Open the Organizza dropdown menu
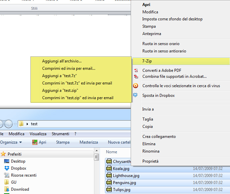The image size is (230, 194). [x=11, y=142]
